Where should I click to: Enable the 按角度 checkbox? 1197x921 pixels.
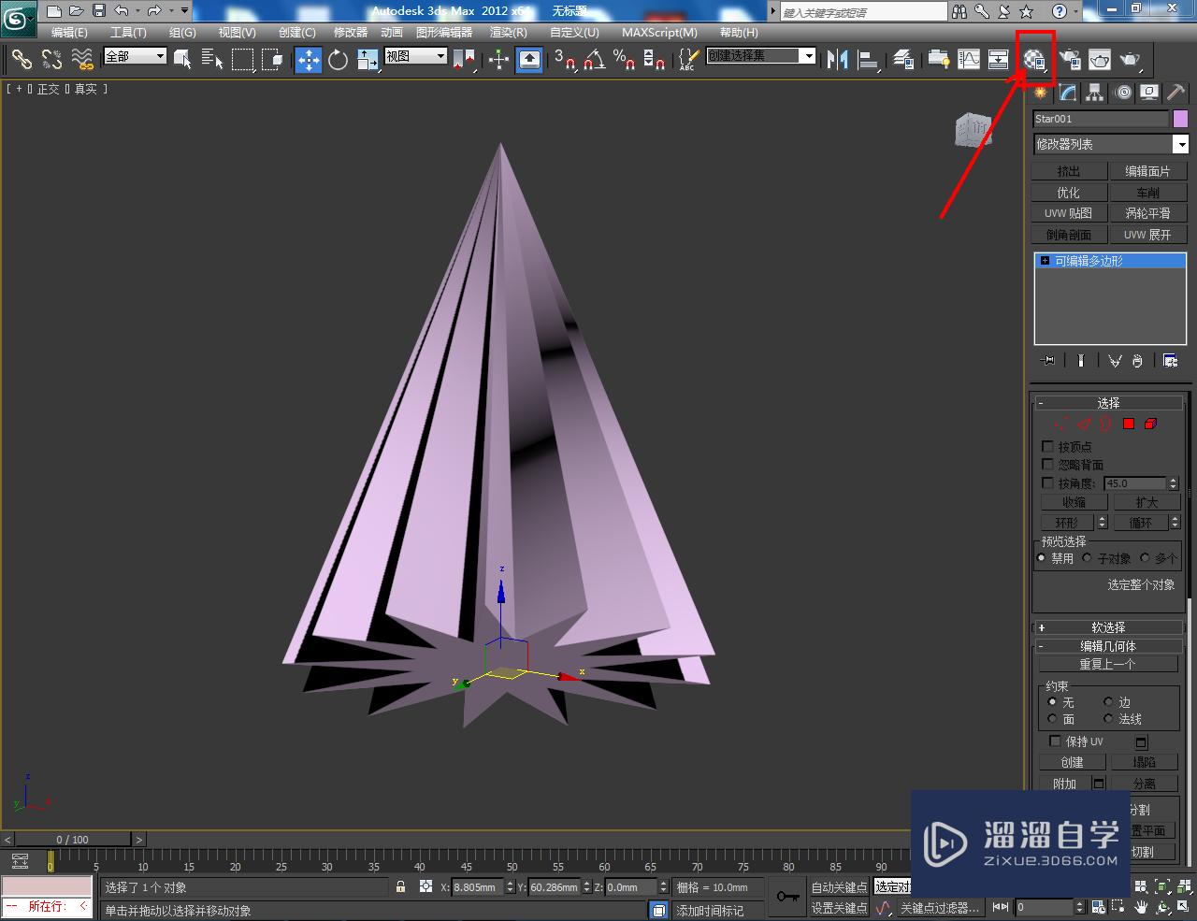1047,483
